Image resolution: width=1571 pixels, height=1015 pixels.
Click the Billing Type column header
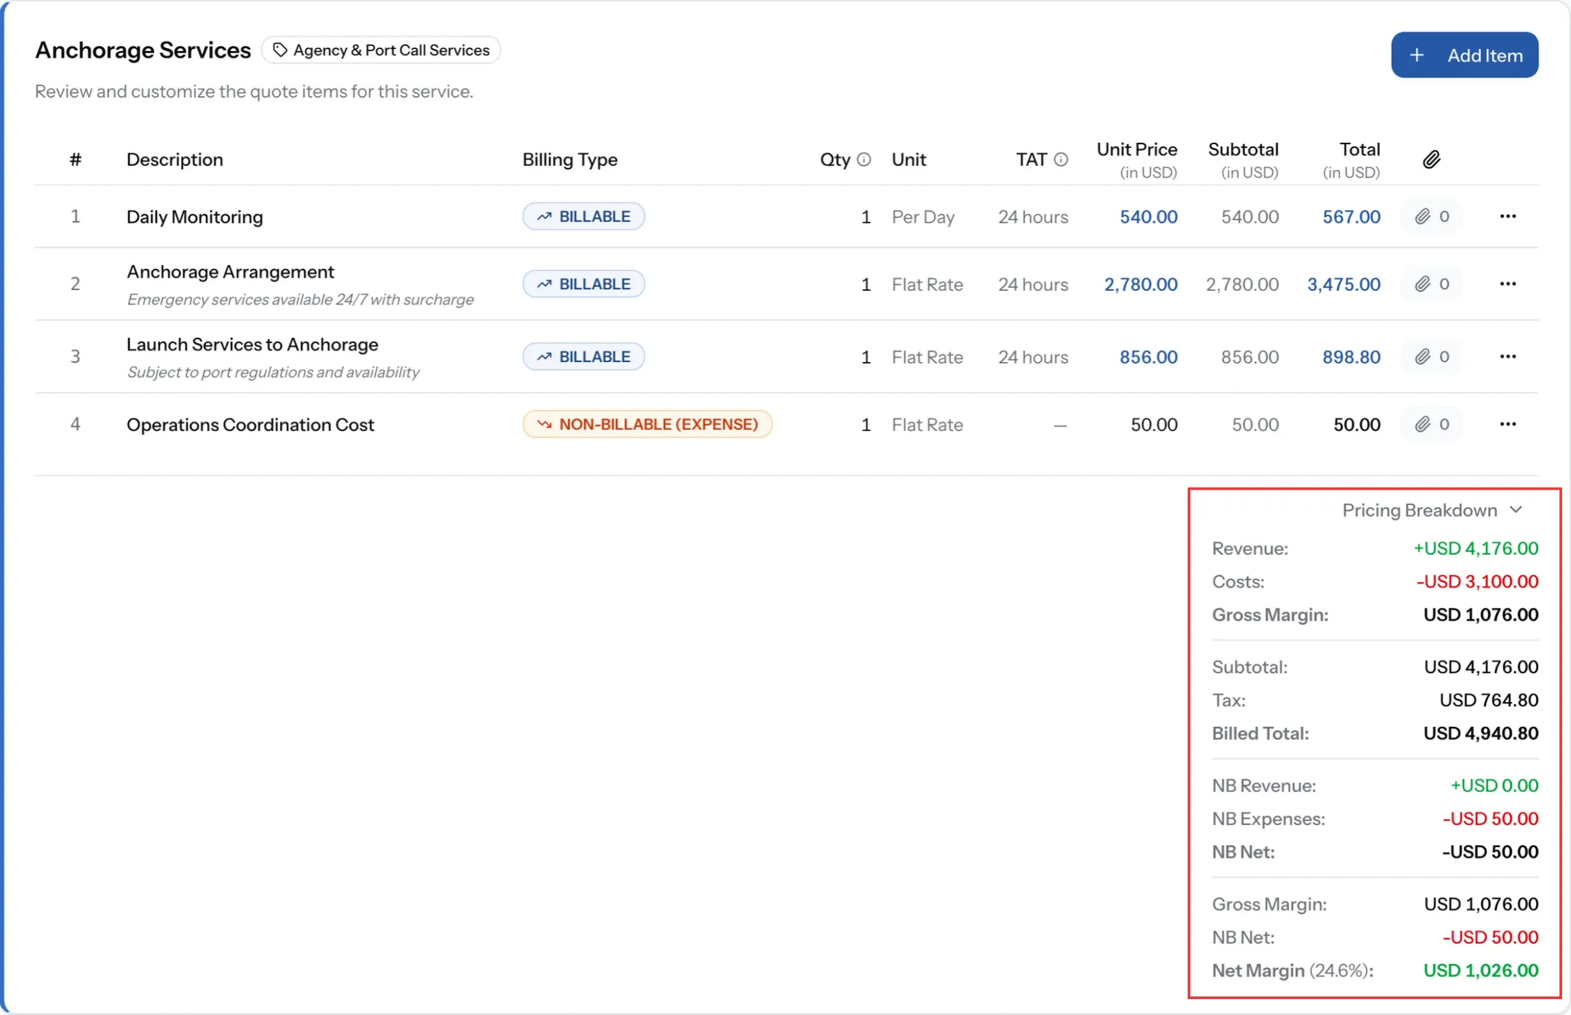pyautogui.click(x=570, y=159)
